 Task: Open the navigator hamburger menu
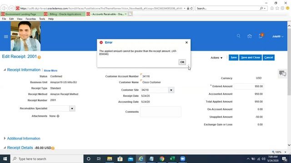(6, 37)
